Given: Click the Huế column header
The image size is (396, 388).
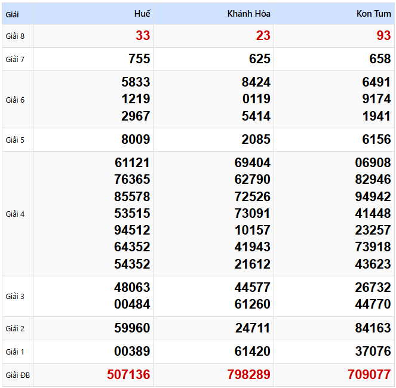Looking at the screenshot, I should pyautogui.click(x=143, y=13).
